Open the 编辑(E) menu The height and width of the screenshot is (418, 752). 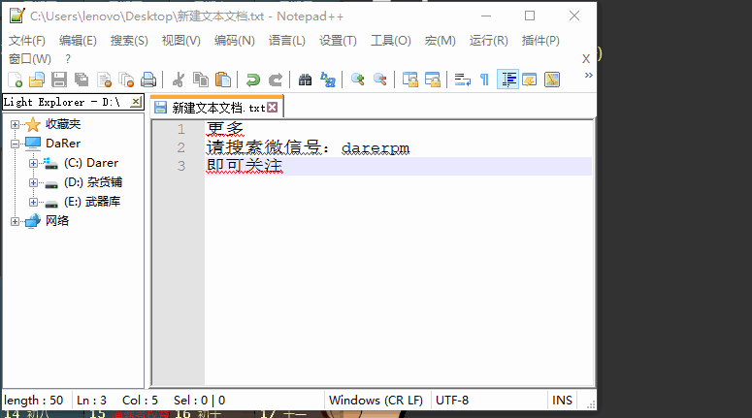[78, 41]
